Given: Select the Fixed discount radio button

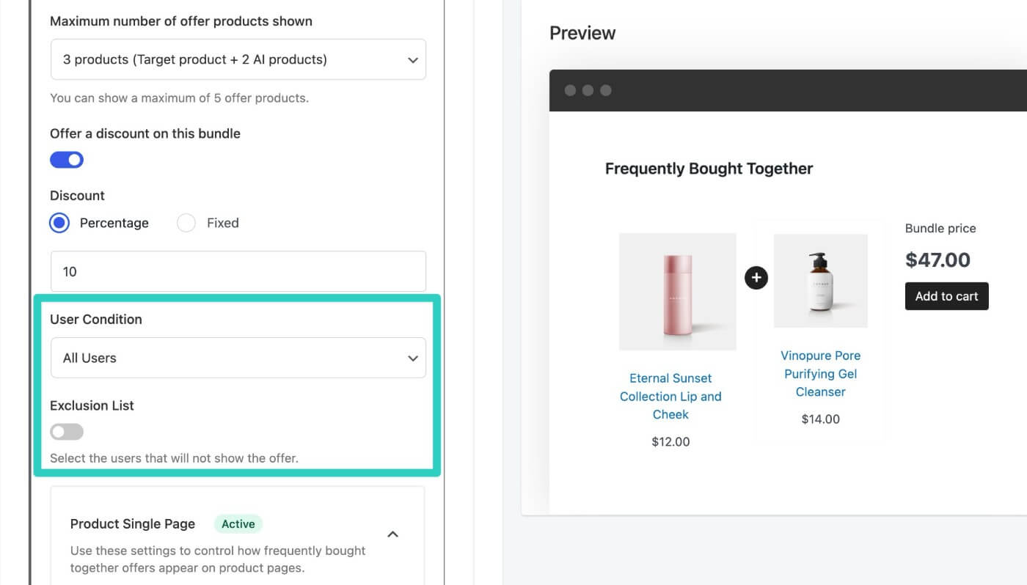Looking at the screenshot, I should (186, 223).
